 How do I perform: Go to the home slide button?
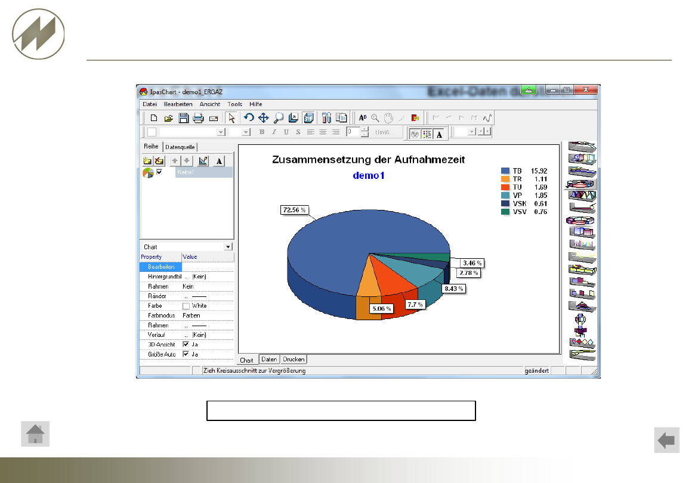pyautogui.click(x=35, y=434)
